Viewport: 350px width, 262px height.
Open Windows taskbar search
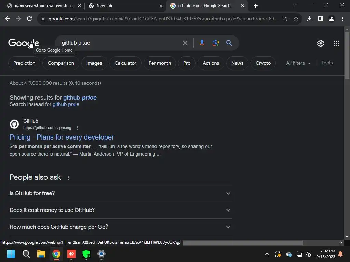pyautogui.click(x=26, y=254)
